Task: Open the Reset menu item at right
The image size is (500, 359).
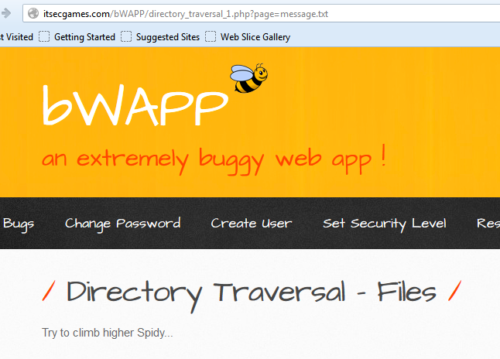Action: tap(488, 223)
